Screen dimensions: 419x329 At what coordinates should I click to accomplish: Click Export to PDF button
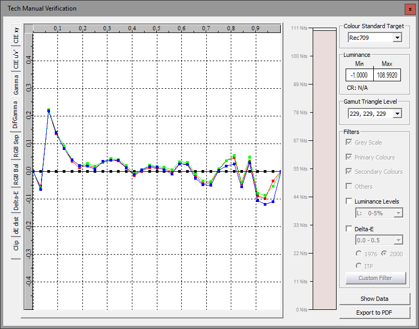click(374, 313)
